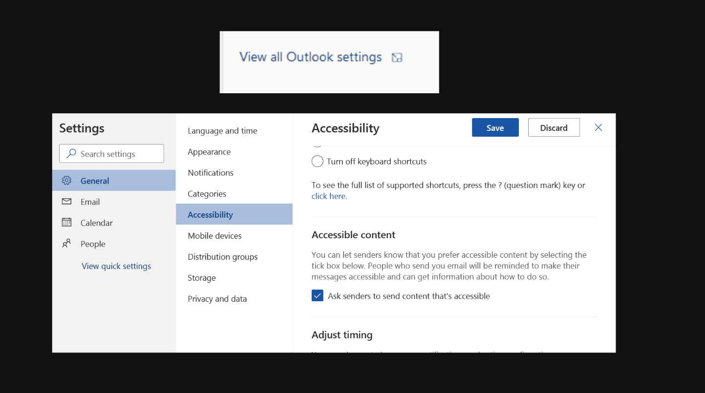705x393 pixels.
Task: Click the Adjust timing heading
Action: (342, 335)
